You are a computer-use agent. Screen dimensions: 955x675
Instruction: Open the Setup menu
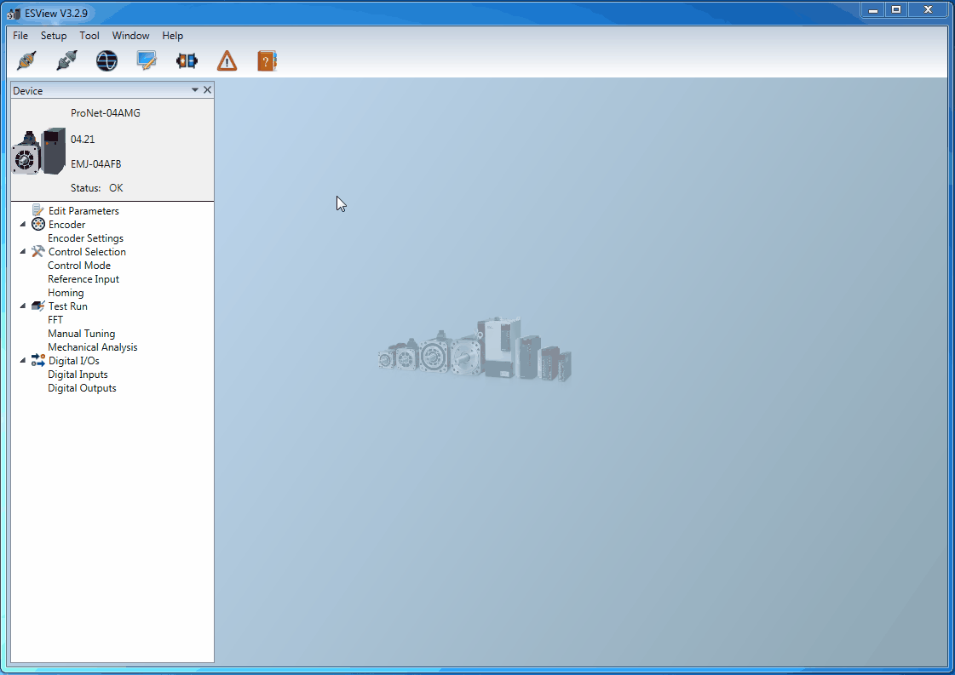tap(54, 35)
